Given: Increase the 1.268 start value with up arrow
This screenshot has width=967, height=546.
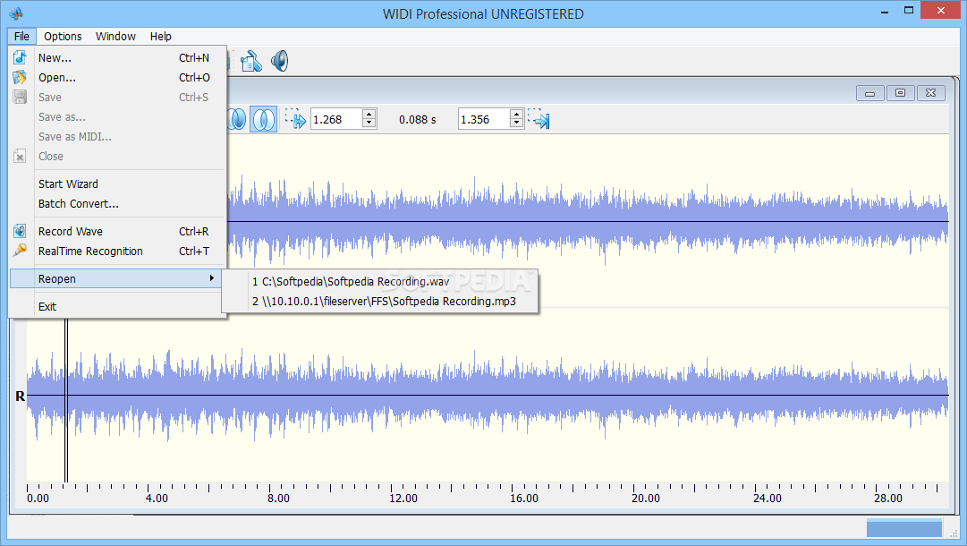Looking at the screenshot, I should pyautogui.click(x=369, y=115).
